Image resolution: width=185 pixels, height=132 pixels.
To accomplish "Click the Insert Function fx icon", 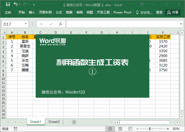I will tap(60, 24).
